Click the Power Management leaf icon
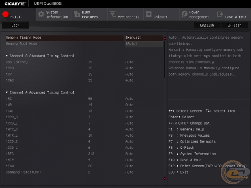This screenshot has height=188, width=251. point(184,14)
